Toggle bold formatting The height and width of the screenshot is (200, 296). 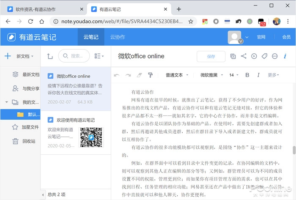247,75
